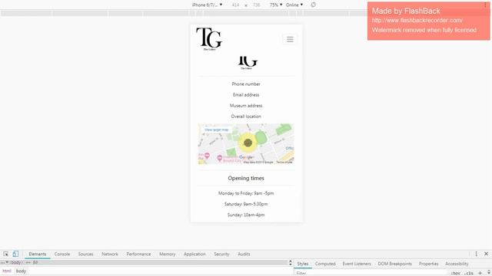492x276 pixels.
Task: Open the Memory tab
Action: (x=168, y=254)
